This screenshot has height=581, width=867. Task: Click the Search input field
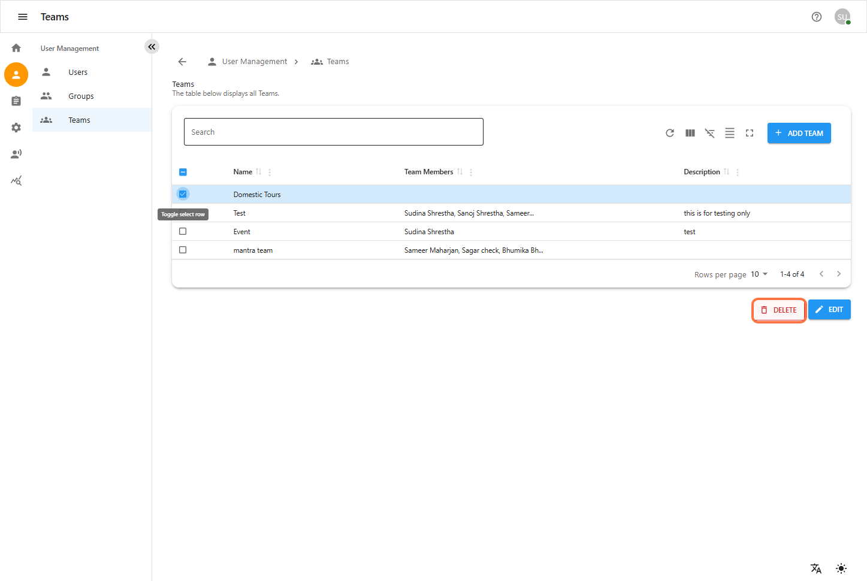click(333, 132)
